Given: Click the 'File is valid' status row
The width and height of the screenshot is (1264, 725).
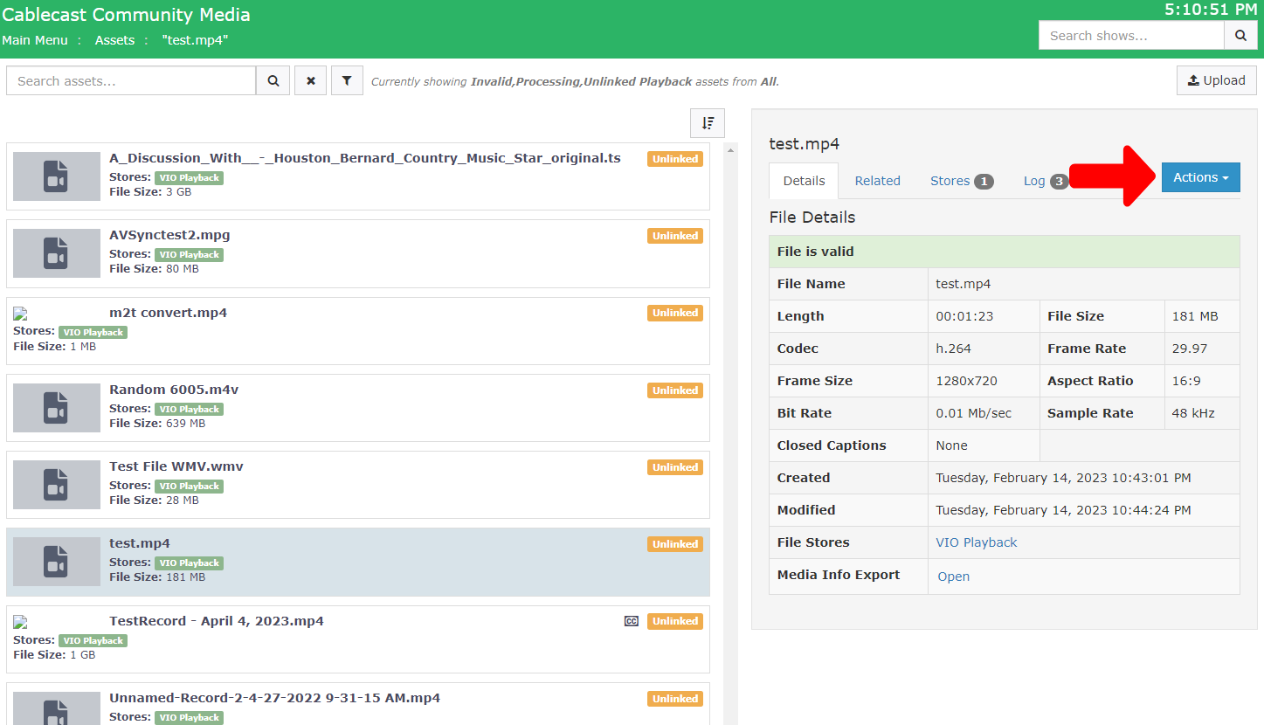Looking at the screenshot, I should click(1005, 252).
